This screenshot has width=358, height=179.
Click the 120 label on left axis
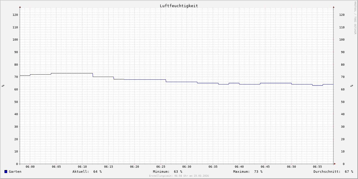point(15,15)
